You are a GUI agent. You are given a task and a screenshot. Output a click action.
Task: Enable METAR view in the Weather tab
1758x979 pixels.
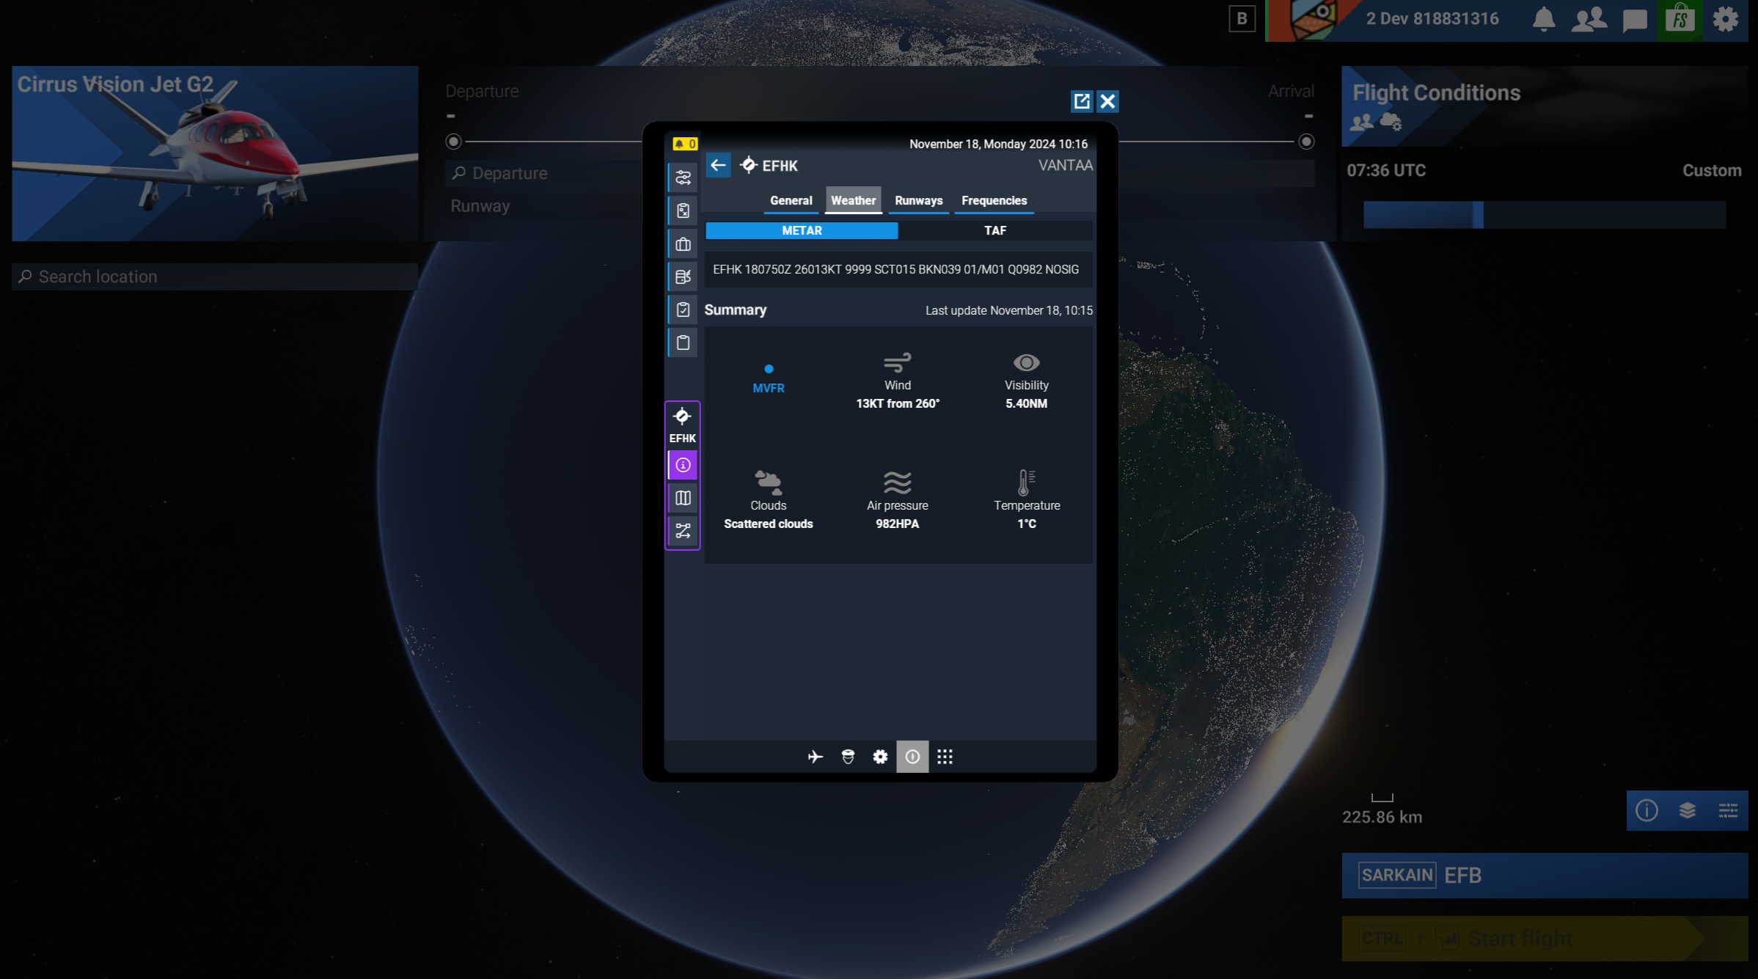click(x=801, y=230)
